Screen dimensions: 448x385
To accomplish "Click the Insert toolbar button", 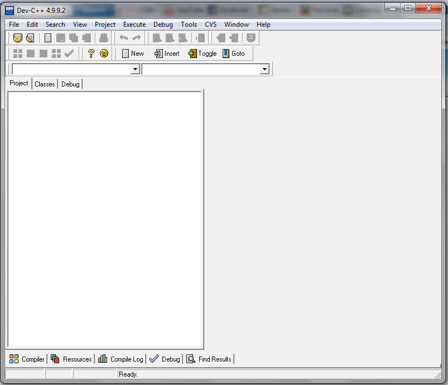I will [167, 54].
